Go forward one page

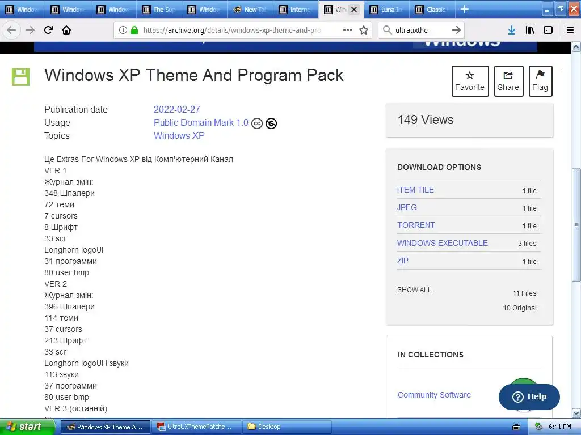click(30, 30)
